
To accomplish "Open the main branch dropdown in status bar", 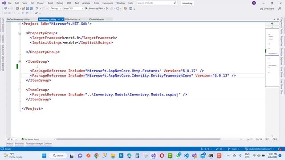I will click(233, 149).
